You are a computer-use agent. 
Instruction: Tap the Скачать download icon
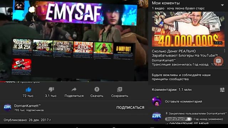pos(97,89)
